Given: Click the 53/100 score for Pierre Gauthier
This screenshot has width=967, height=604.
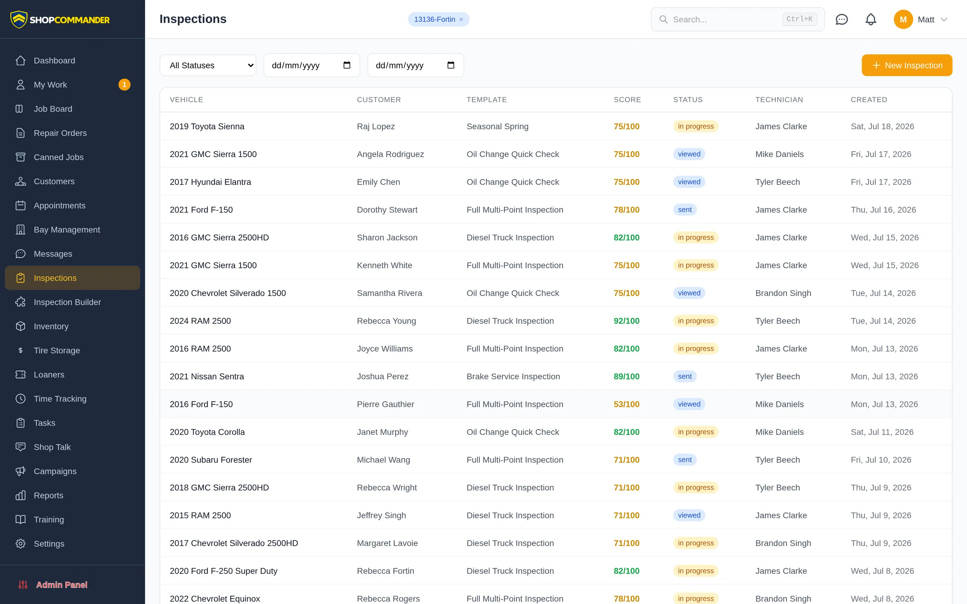Looking at the screenshot, I should [x=627, y=404].
